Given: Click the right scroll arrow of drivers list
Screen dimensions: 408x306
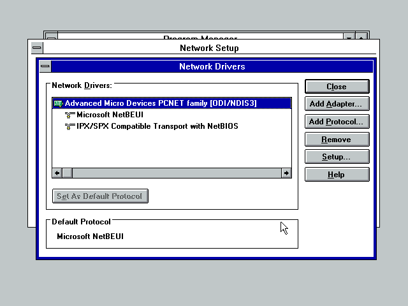Looking at the screenshot, I should [x=286, y=173].
